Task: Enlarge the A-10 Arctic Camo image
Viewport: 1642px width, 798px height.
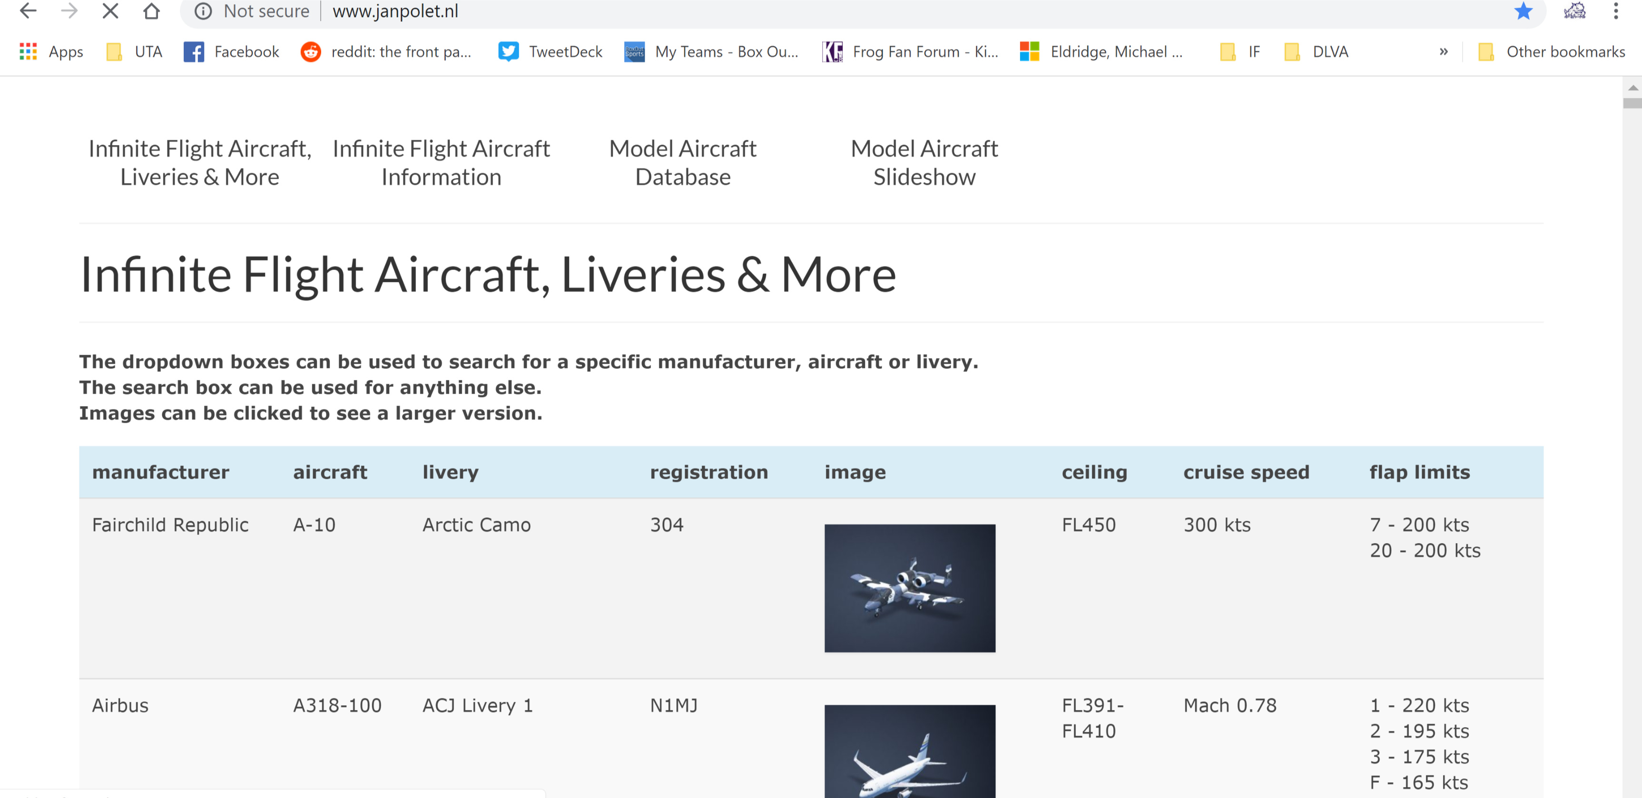Action: (910, 588)
